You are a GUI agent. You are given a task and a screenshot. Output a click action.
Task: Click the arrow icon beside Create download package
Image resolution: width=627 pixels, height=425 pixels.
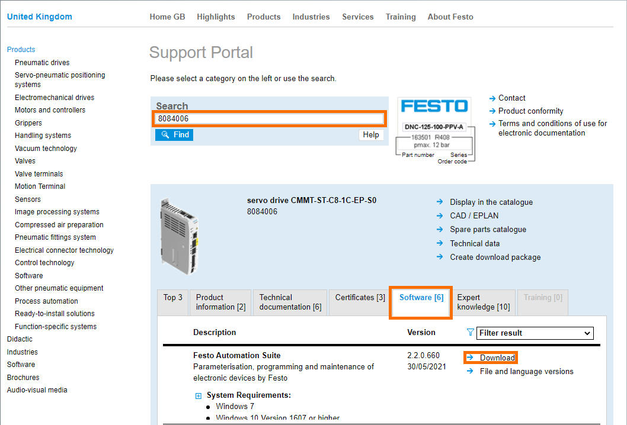coord(439,257)
